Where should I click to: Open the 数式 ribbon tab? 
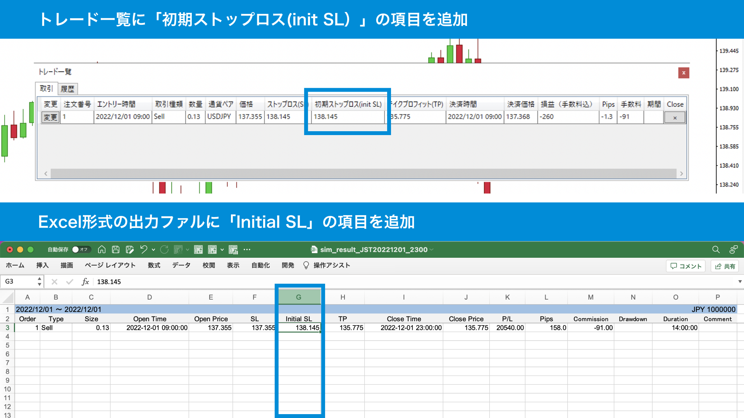[x=154, y=266]
